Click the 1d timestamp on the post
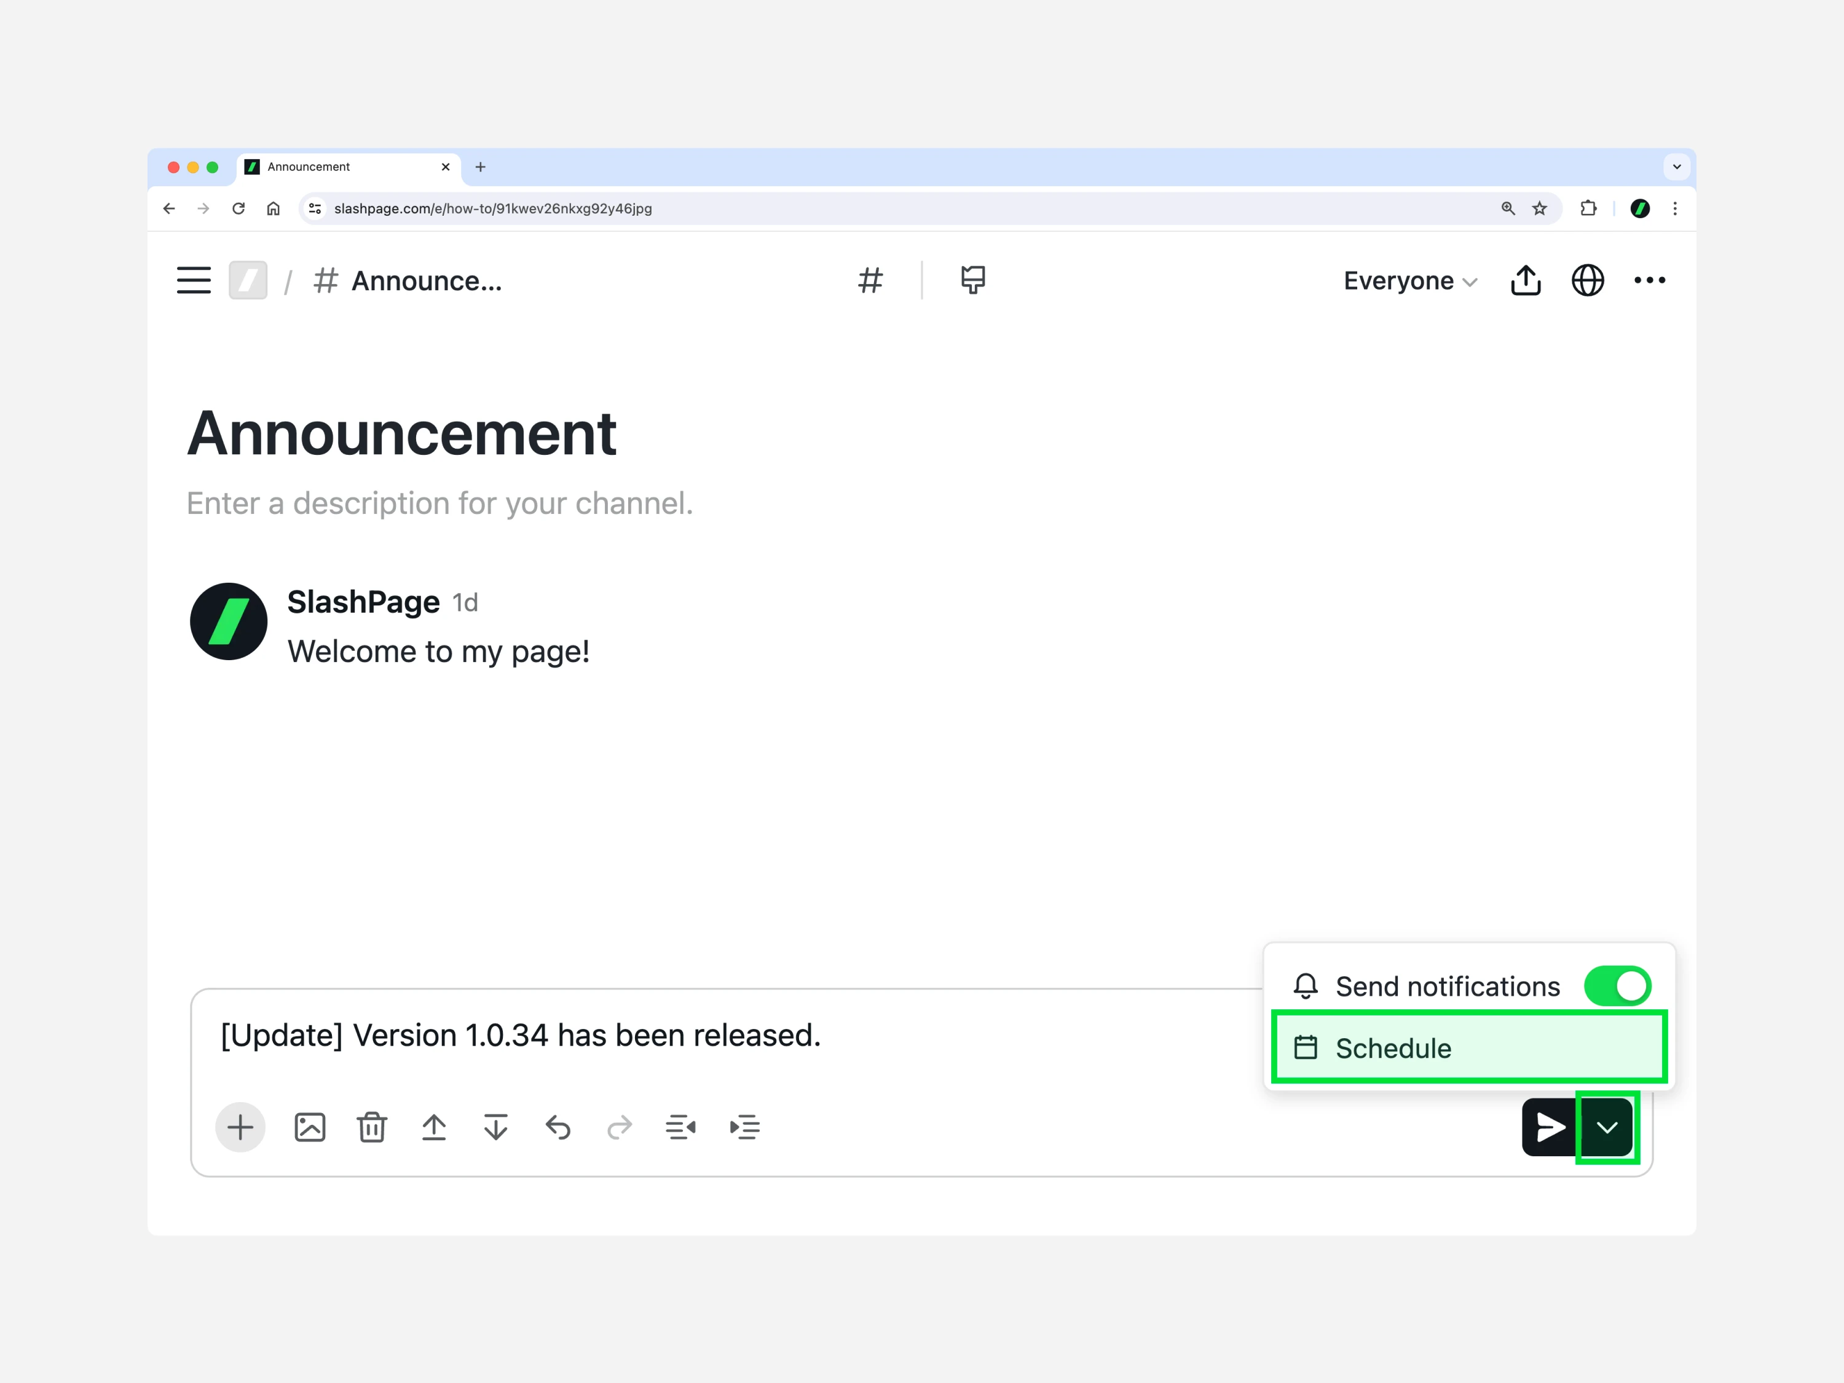 coord(465,603)
